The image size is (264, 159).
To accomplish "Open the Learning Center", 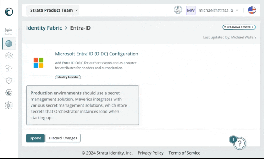I will (239, 27).
